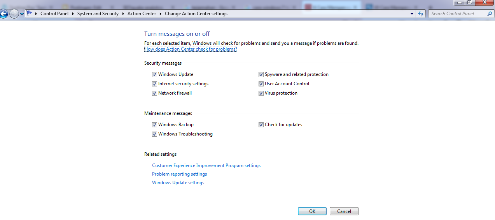Screen dimensions: 495x220
Task: Go to Action Center breadcrumb
Action: pyautogui.click(x=142, y=14)
